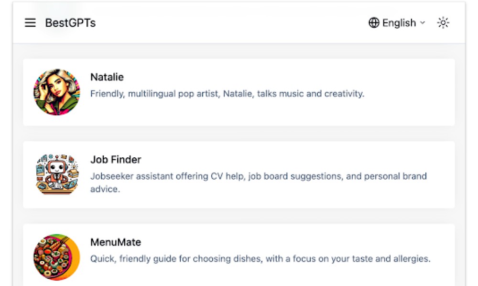Go to BestGPTs home title
The height and width of the screenshot is (286, 478).
coord(70,23)
